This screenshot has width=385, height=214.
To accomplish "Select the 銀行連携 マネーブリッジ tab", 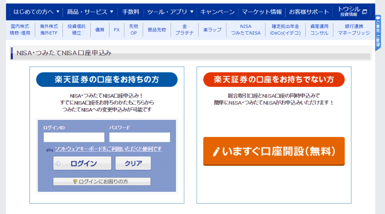I will pos(354,30).
